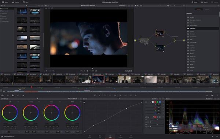The width and height of the screenshot is (220, 139).
Task: Toggle loop playback in viewer transport
Action: [96, 71]
